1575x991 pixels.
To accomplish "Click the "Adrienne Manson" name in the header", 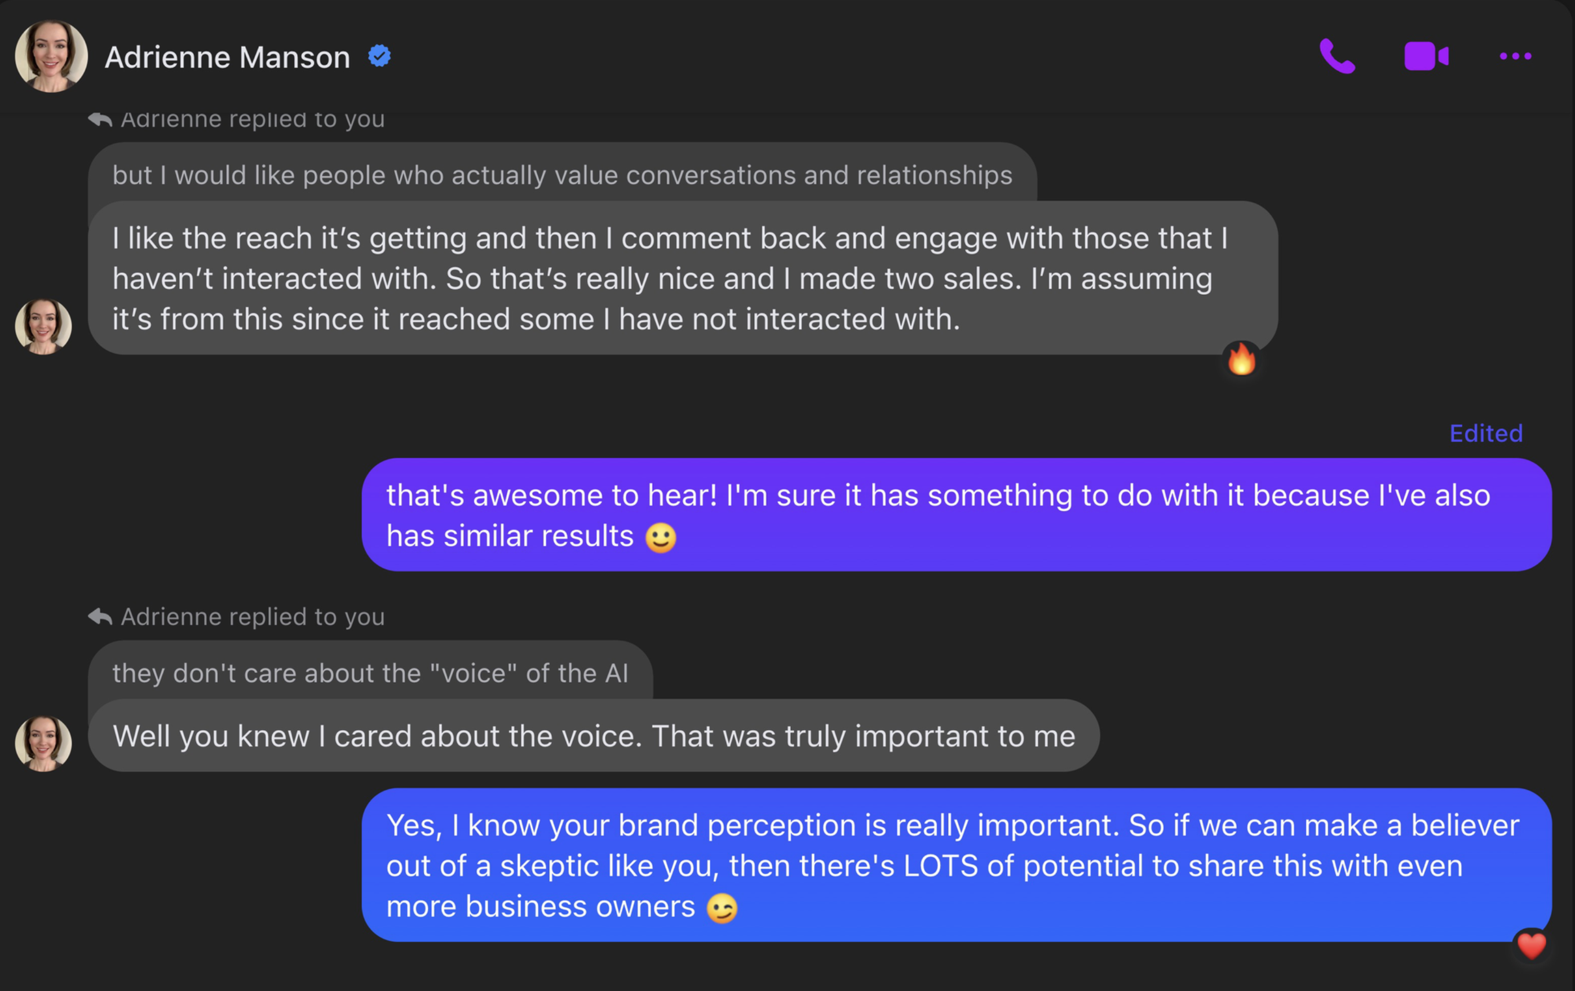I will (227, 57).
